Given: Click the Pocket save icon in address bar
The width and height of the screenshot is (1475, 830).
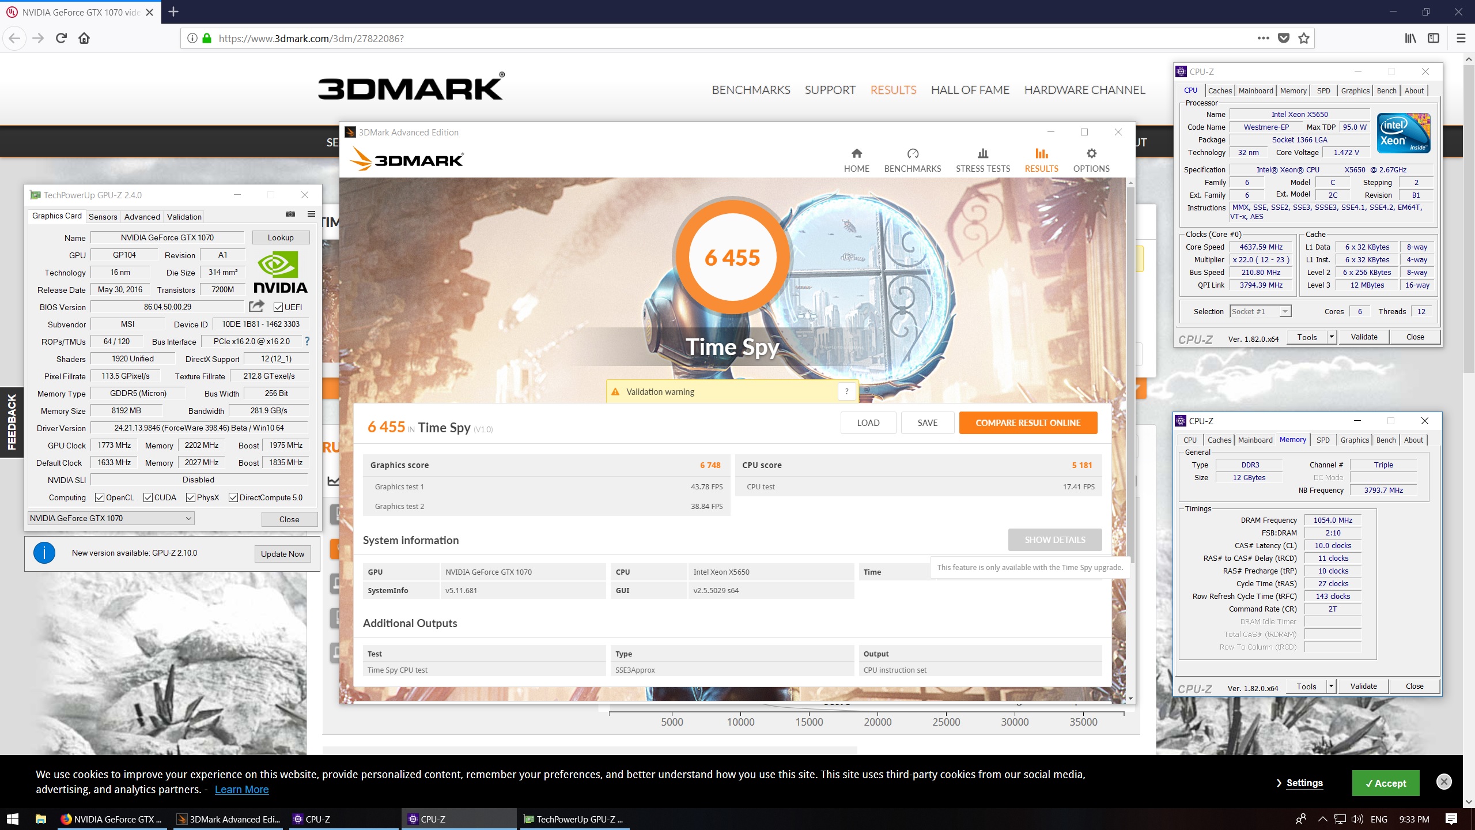Looking at the screenshot, I should point(1284,38).
